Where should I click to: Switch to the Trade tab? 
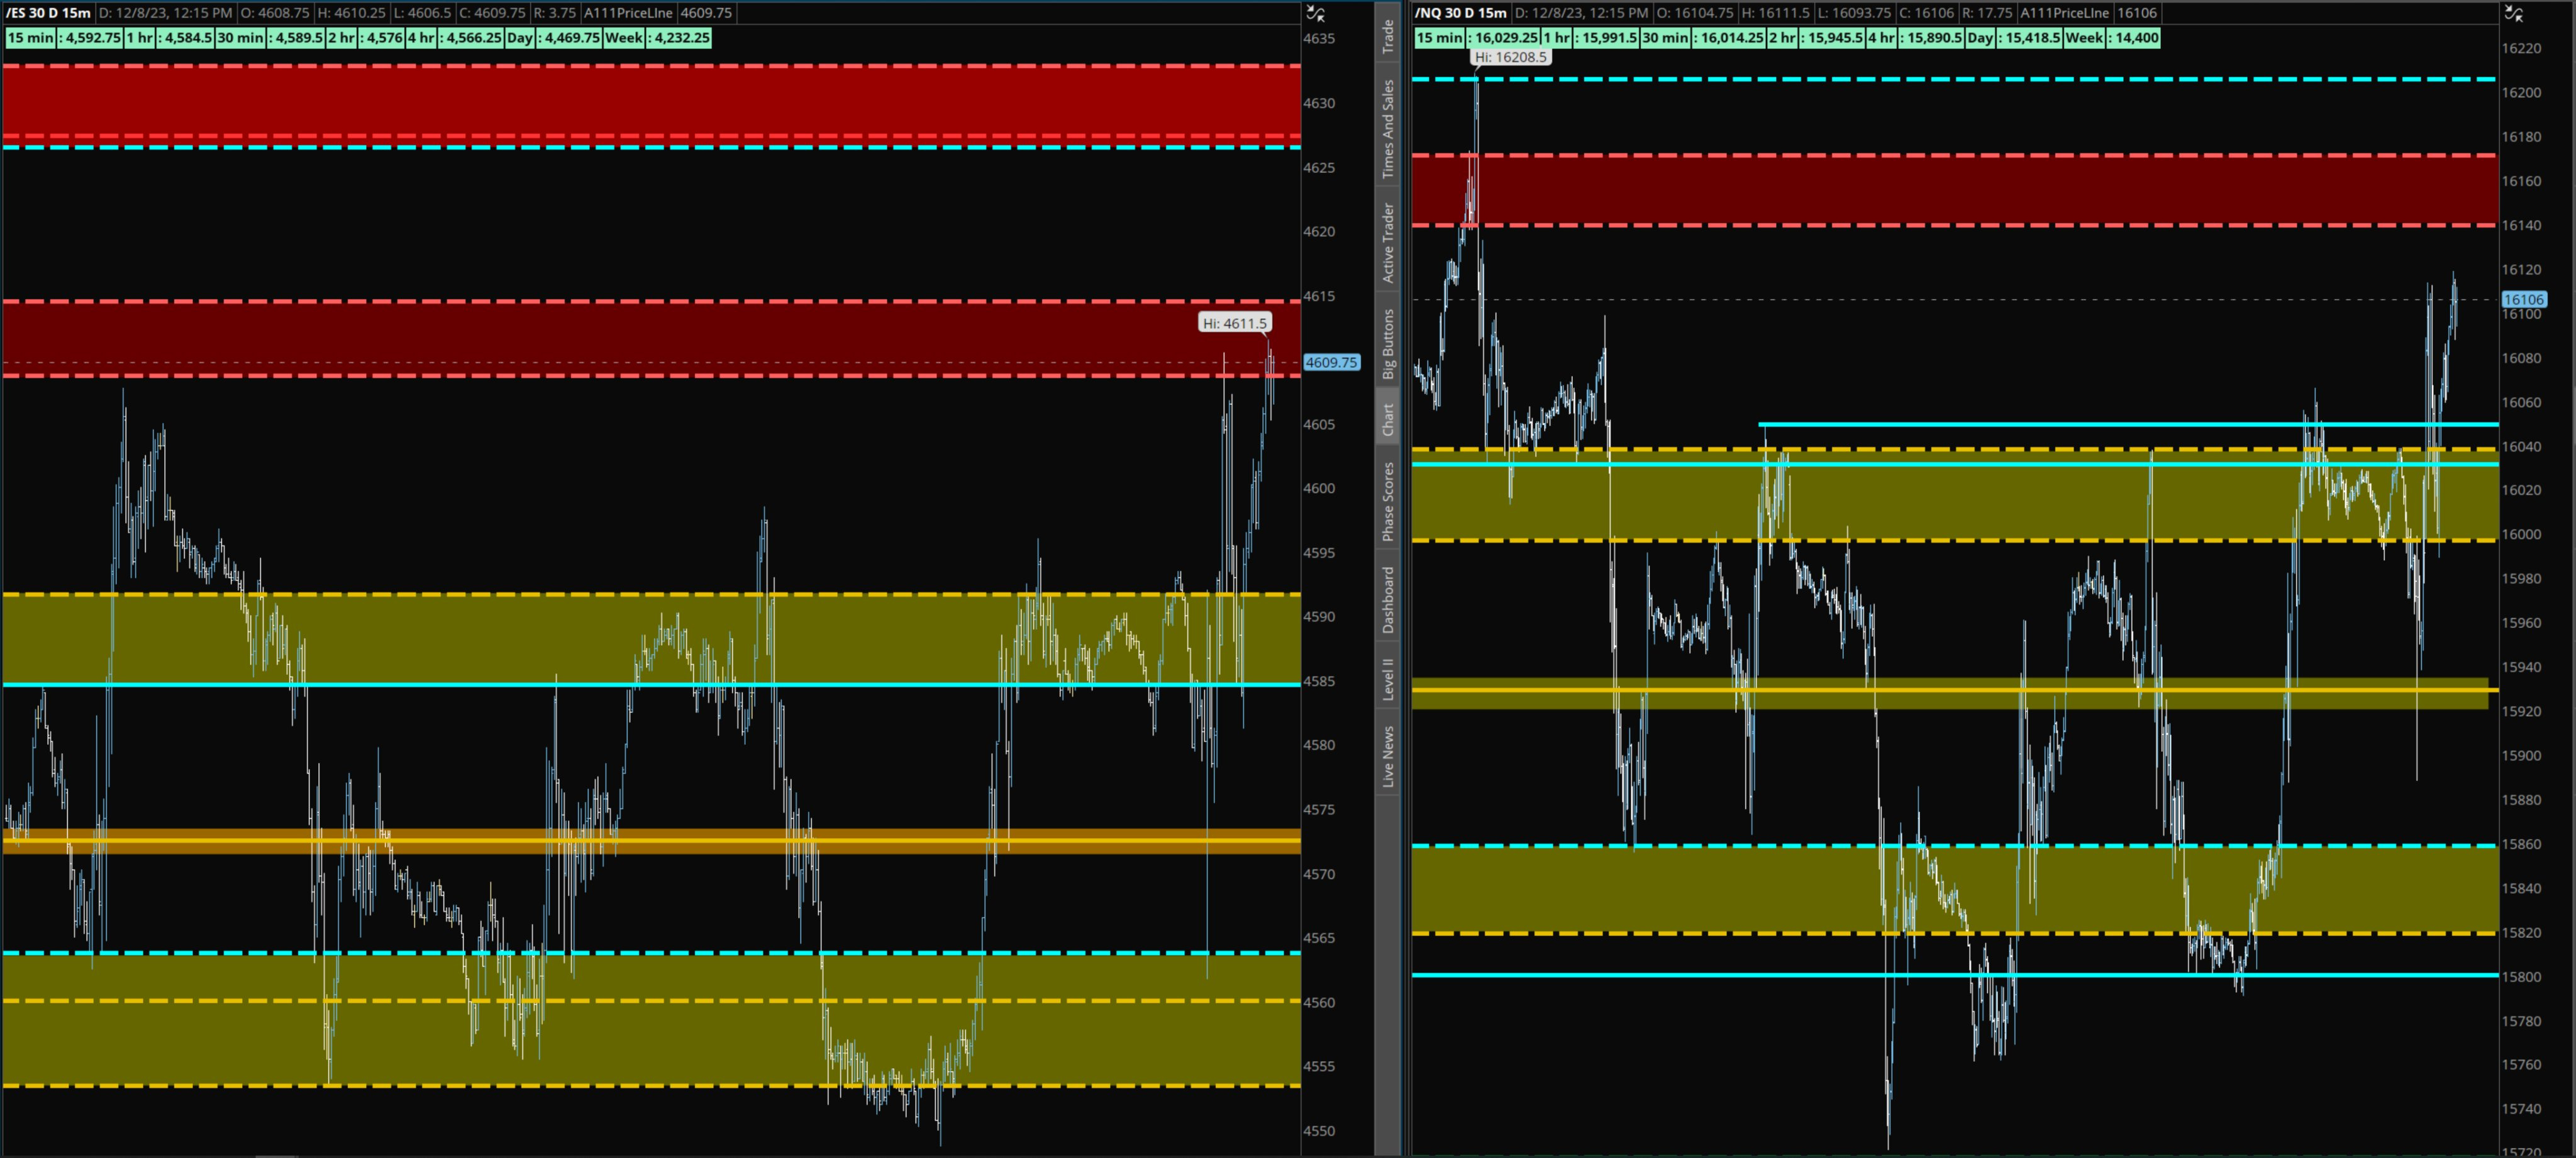(x=1388, y=30)
